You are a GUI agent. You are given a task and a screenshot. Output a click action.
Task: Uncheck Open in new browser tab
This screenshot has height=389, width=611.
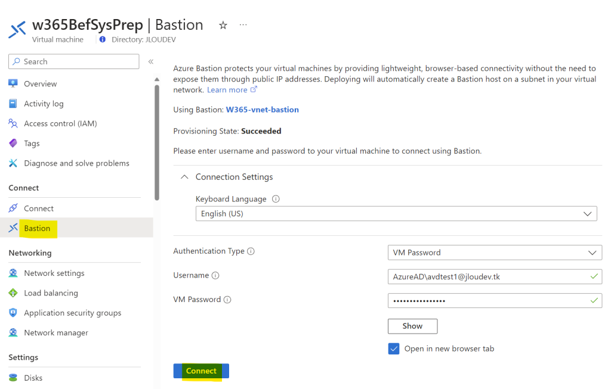click(394, 348)
